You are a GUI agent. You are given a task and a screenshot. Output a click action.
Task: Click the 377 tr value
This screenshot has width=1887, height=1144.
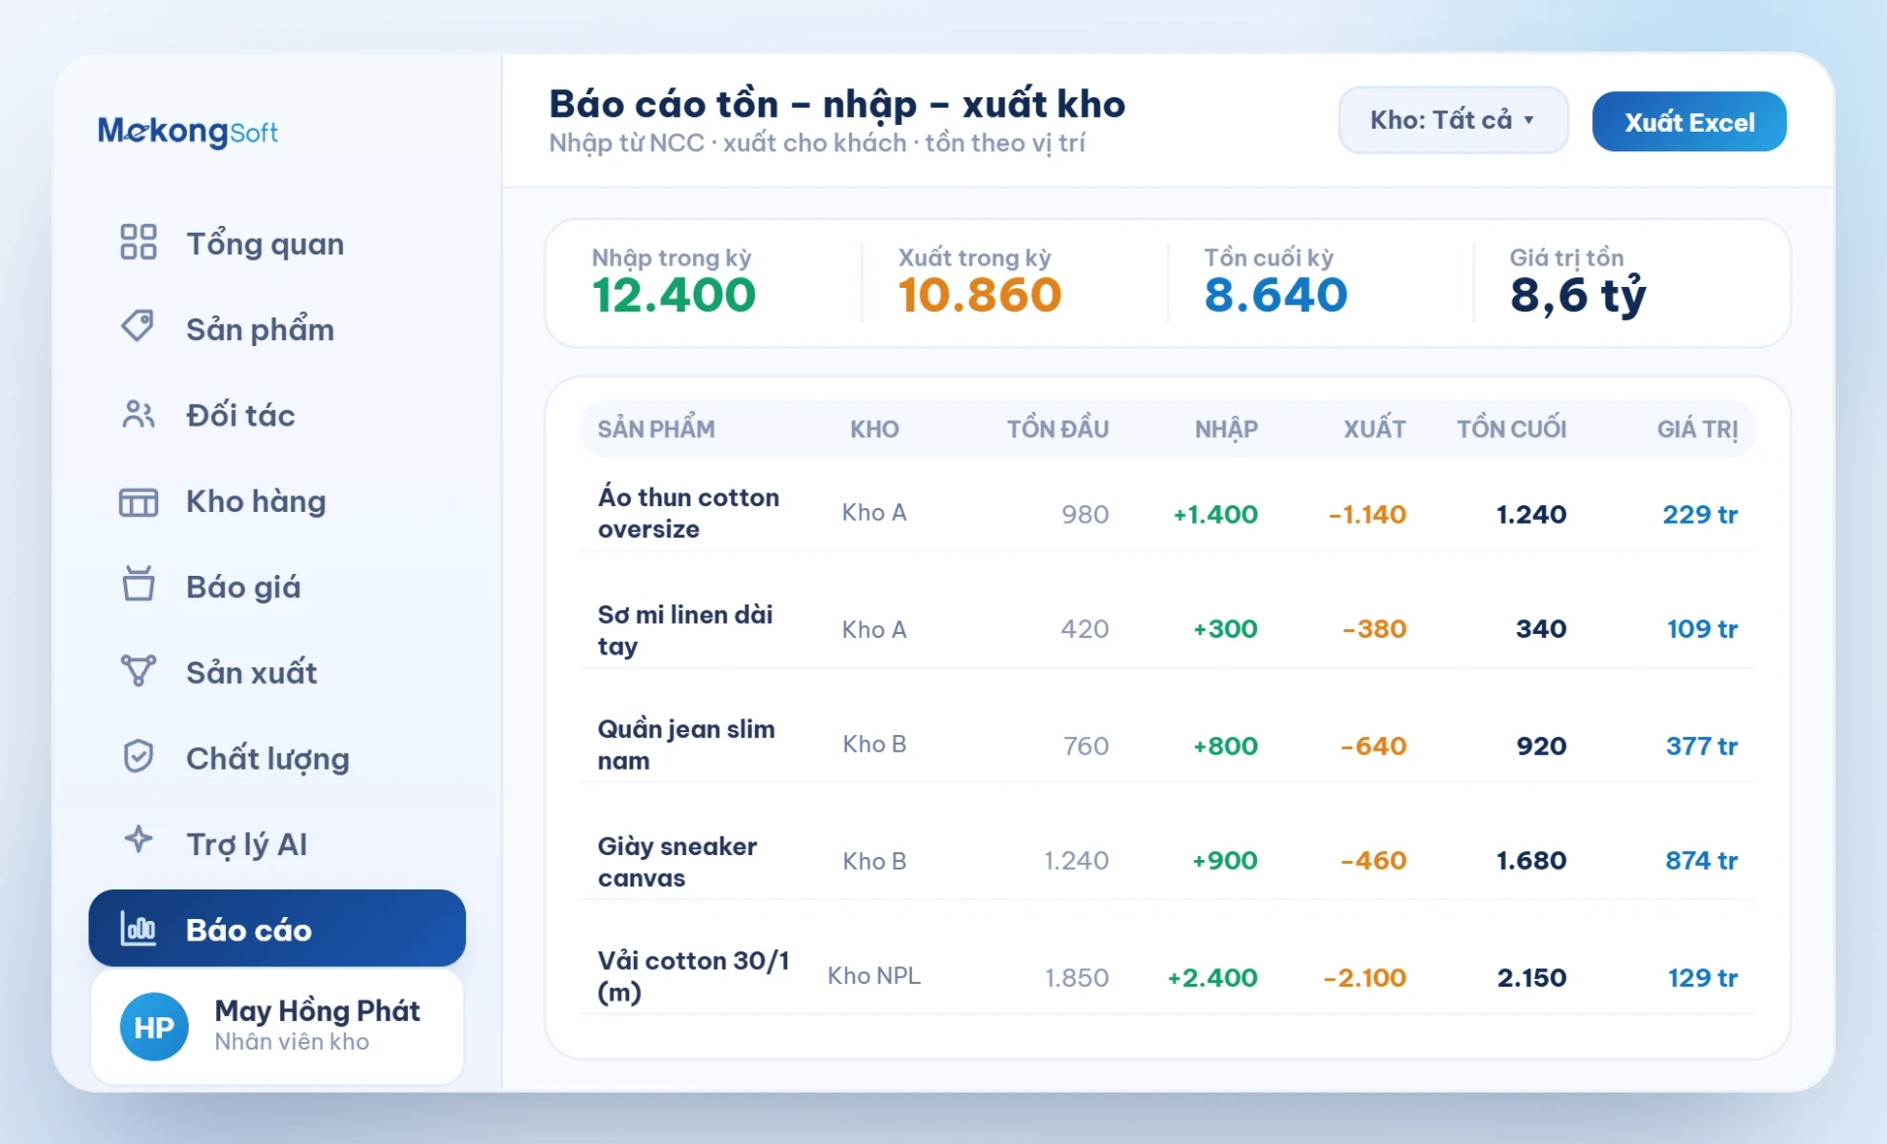pos(1701,746)
